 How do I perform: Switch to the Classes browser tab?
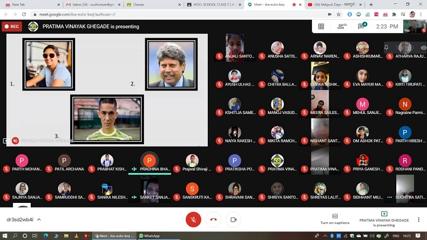(151, 4)
